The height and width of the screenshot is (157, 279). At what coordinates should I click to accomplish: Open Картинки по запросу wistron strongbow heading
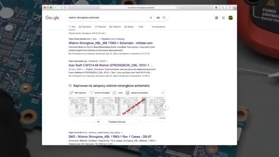click(112, 85)
